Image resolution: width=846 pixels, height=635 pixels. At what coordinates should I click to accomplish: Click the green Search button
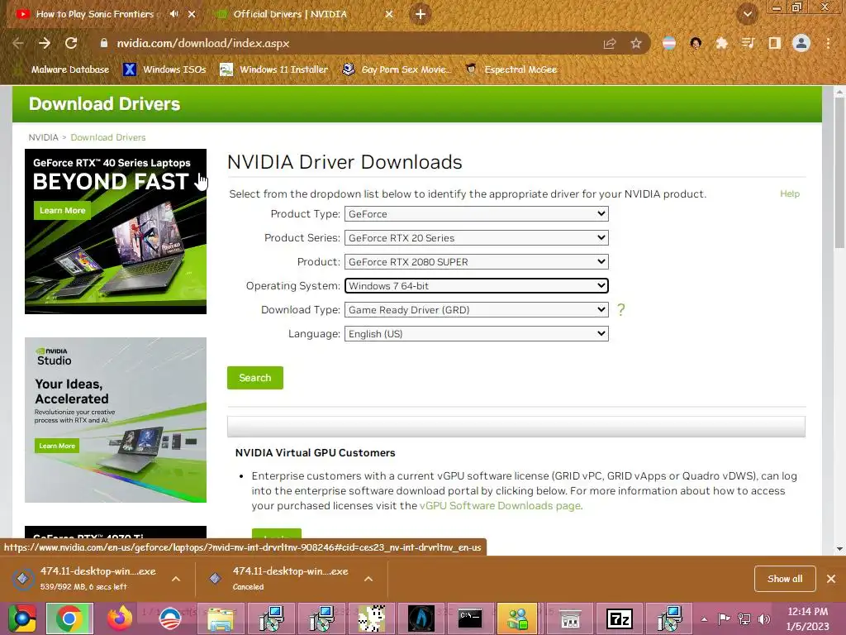(255, 378)
